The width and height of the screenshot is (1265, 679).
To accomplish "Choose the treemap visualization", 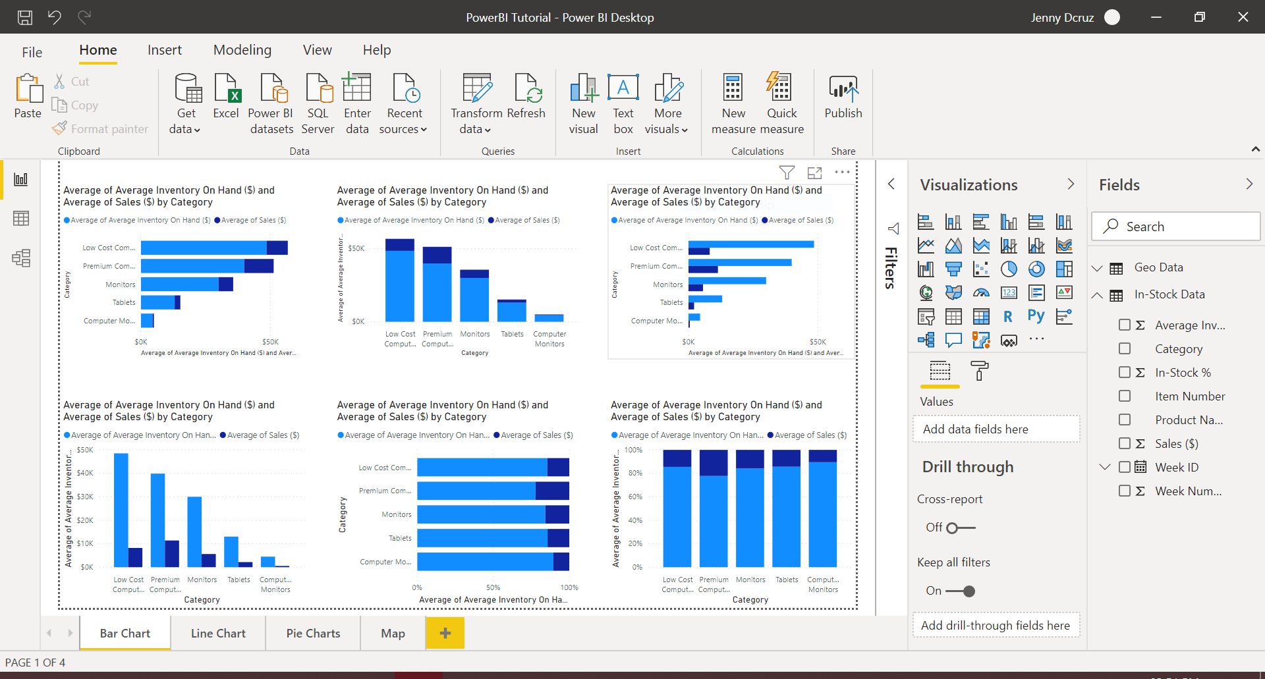I will click(x=1064, y=269).
